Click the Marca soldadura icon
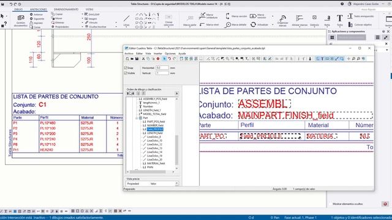This screenshot has width=392, height=220. click(x=202, y=16)
